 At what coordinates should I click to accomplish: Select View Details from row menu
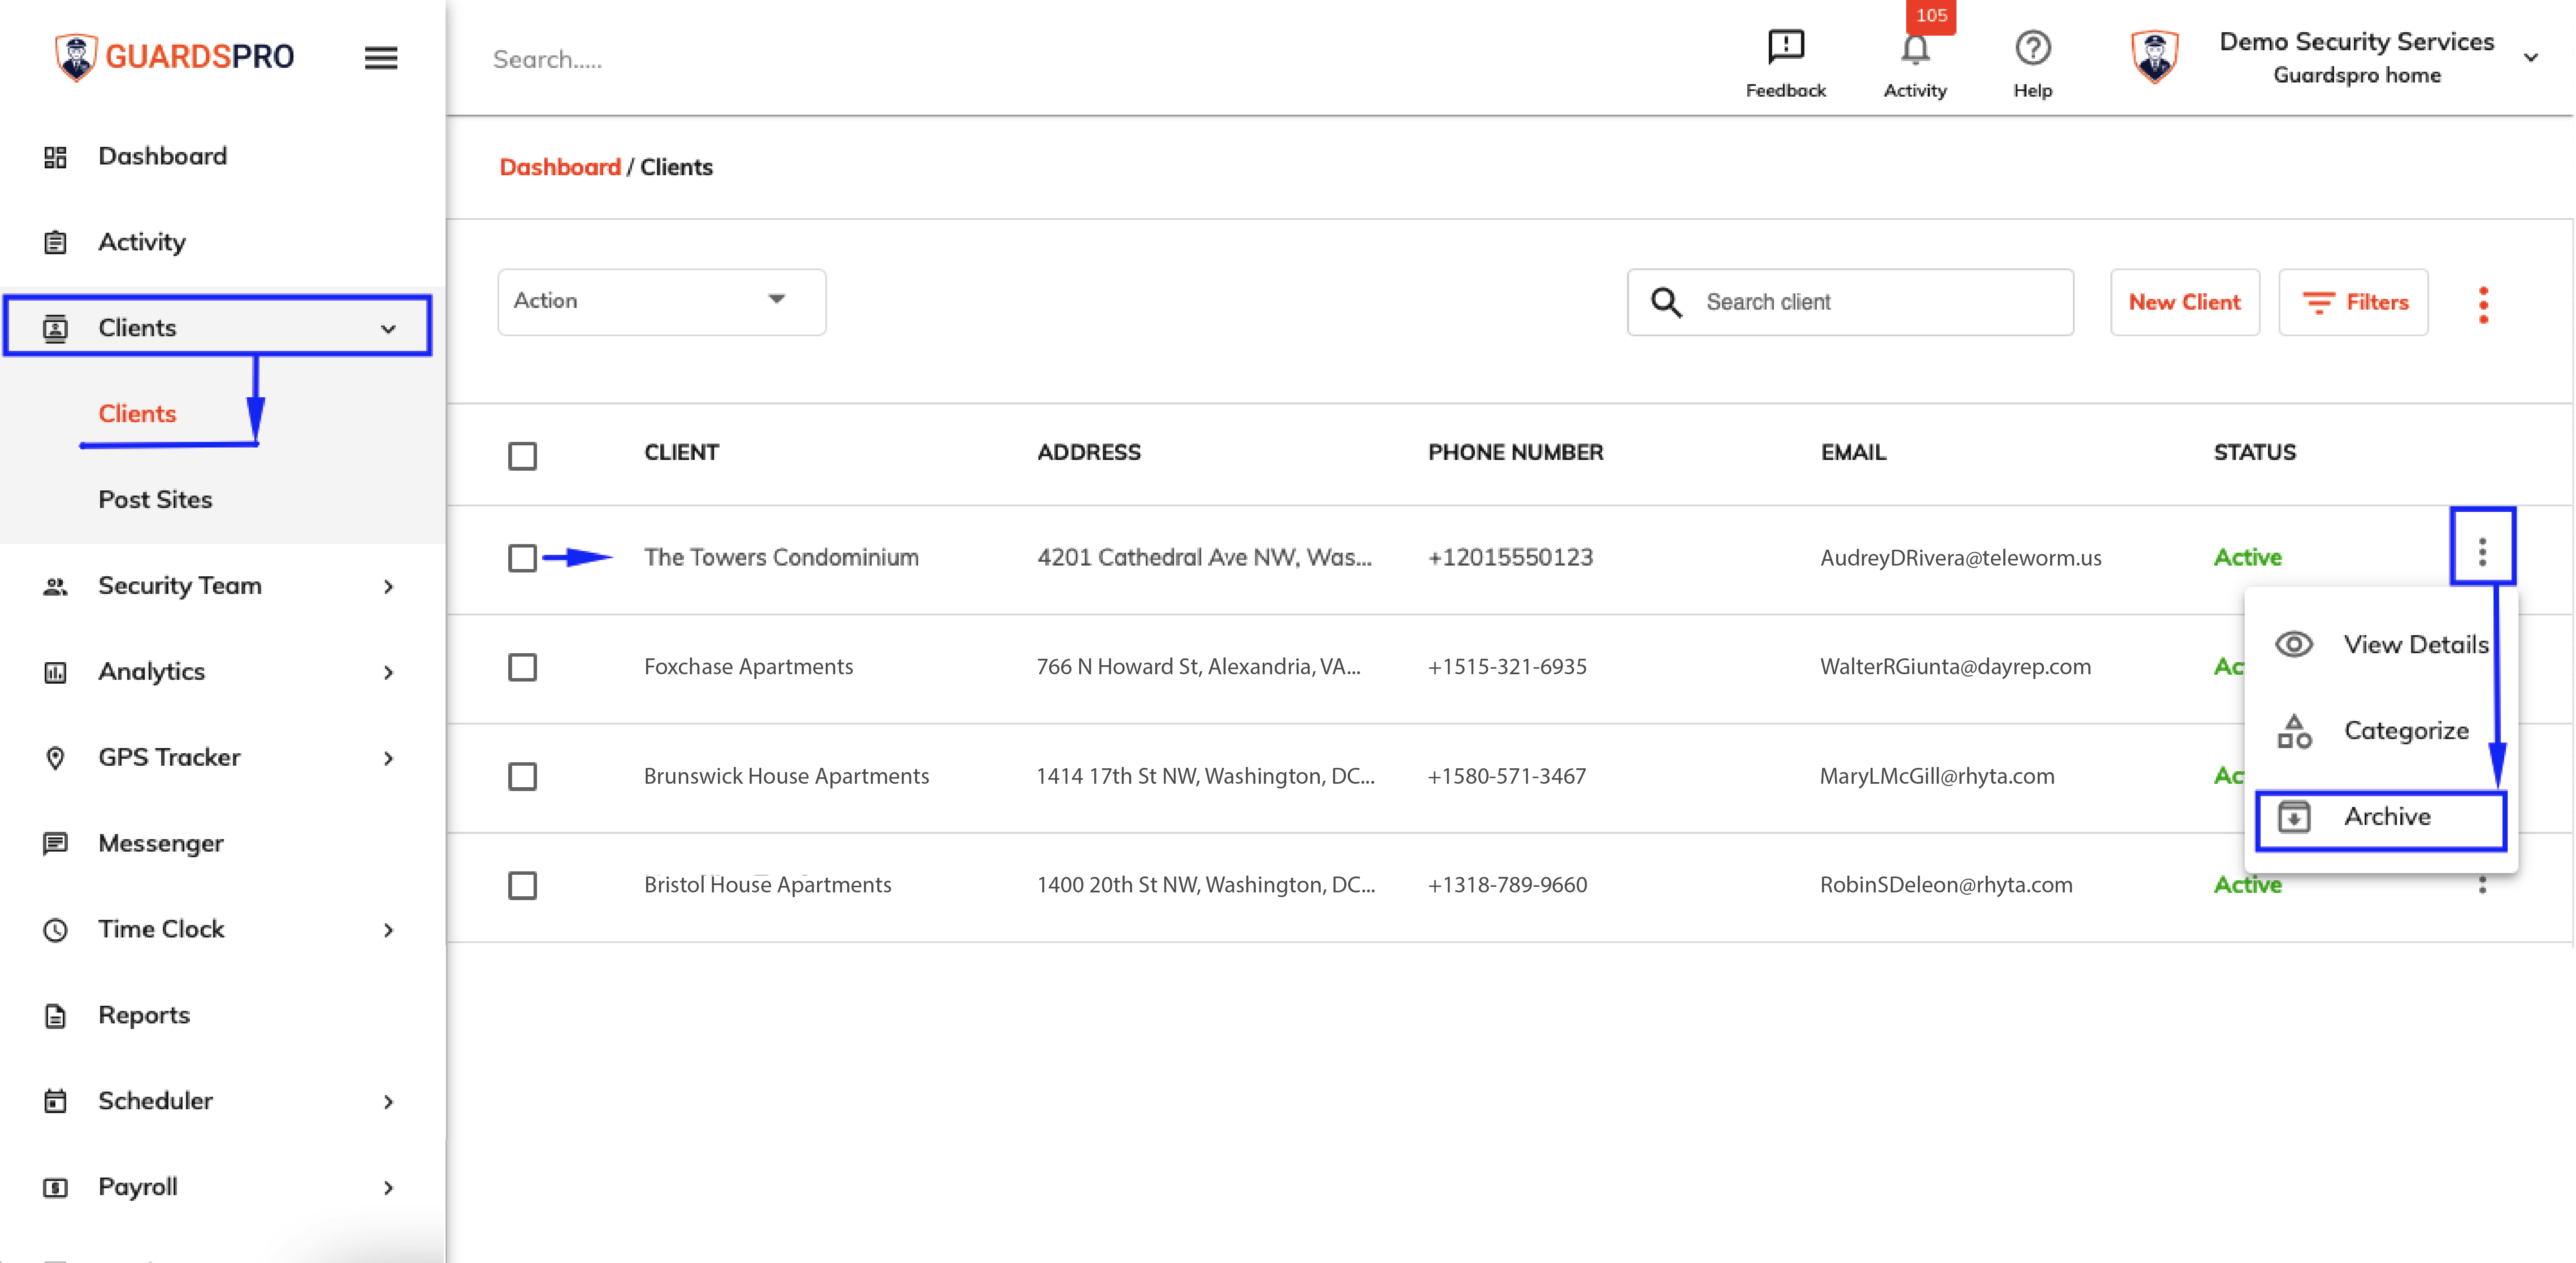click(2381, 645)
